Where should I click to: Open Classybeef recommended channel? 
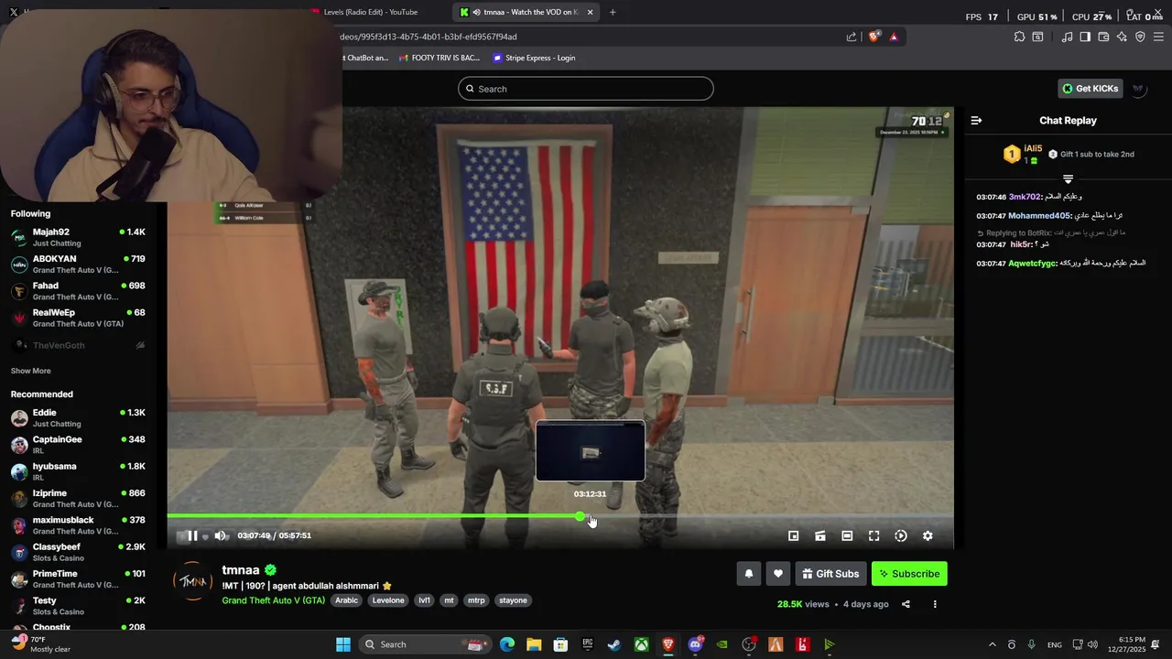(x=78, y=552)
